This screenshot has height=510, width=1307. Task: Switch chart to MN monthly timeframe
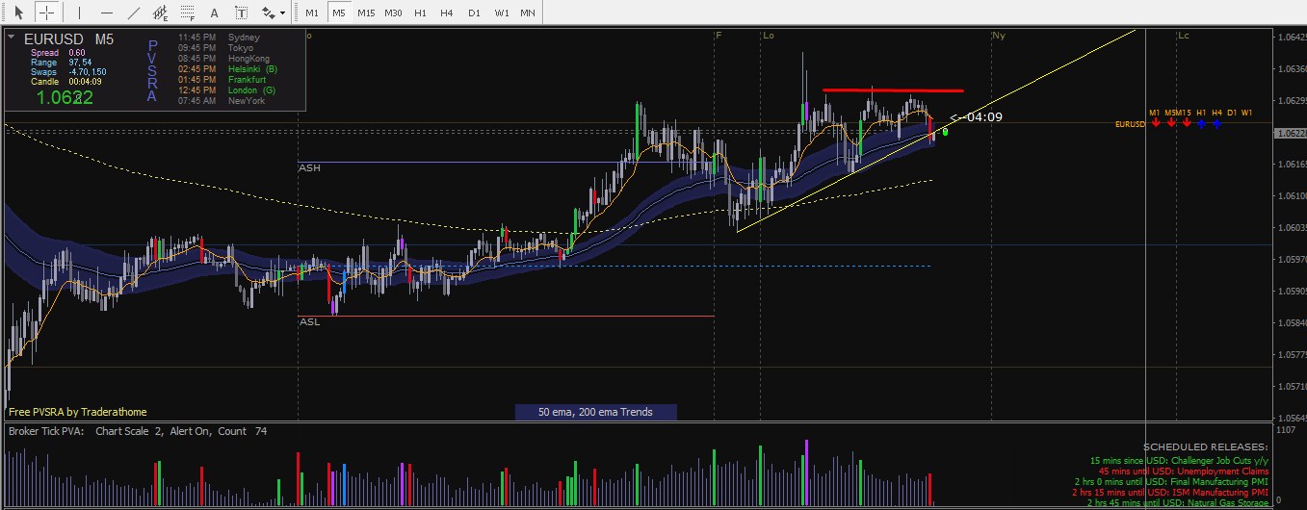(528, 13)
